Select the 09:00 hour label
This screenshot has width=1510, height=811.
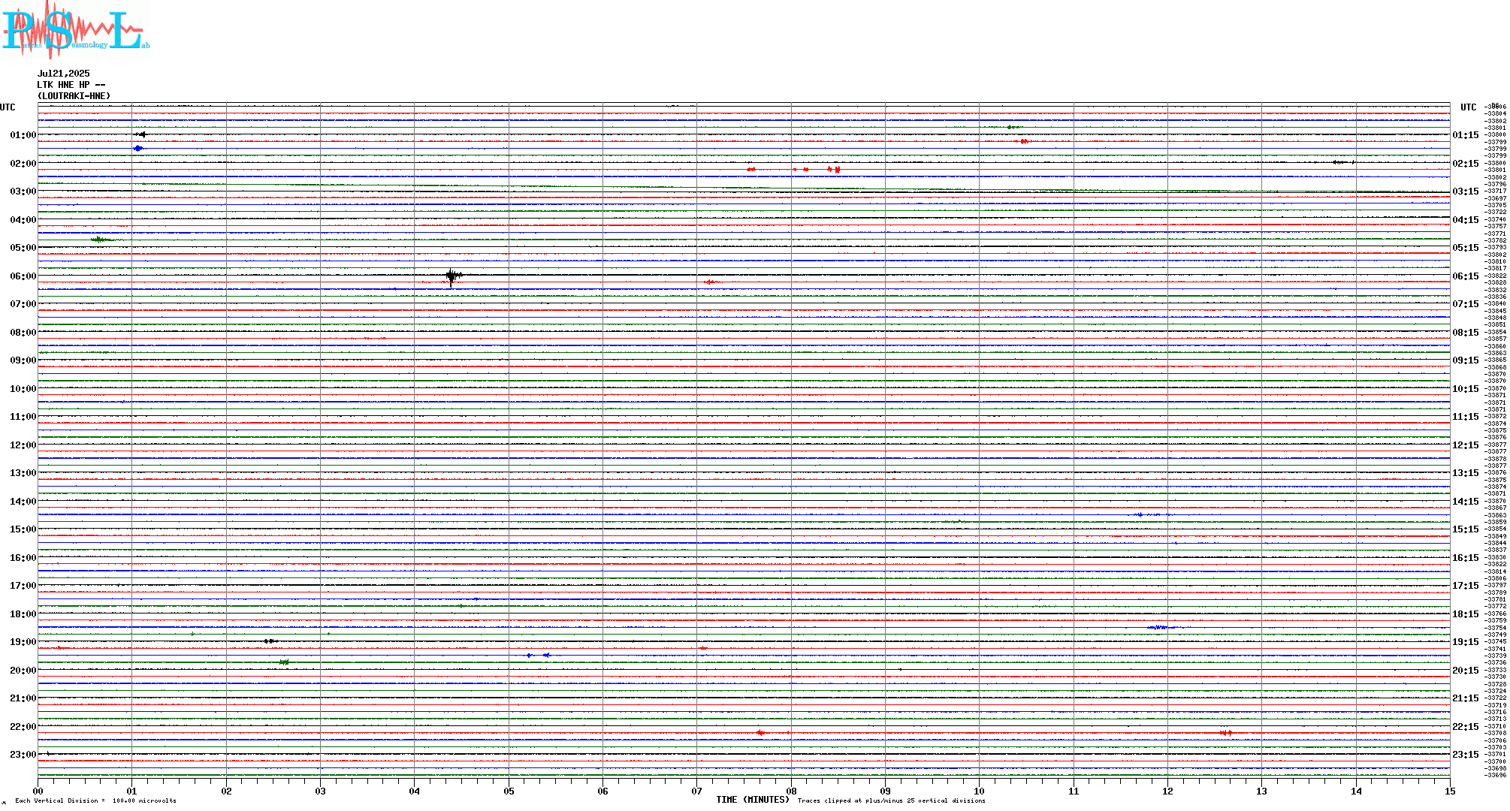[x=23, y=360]
